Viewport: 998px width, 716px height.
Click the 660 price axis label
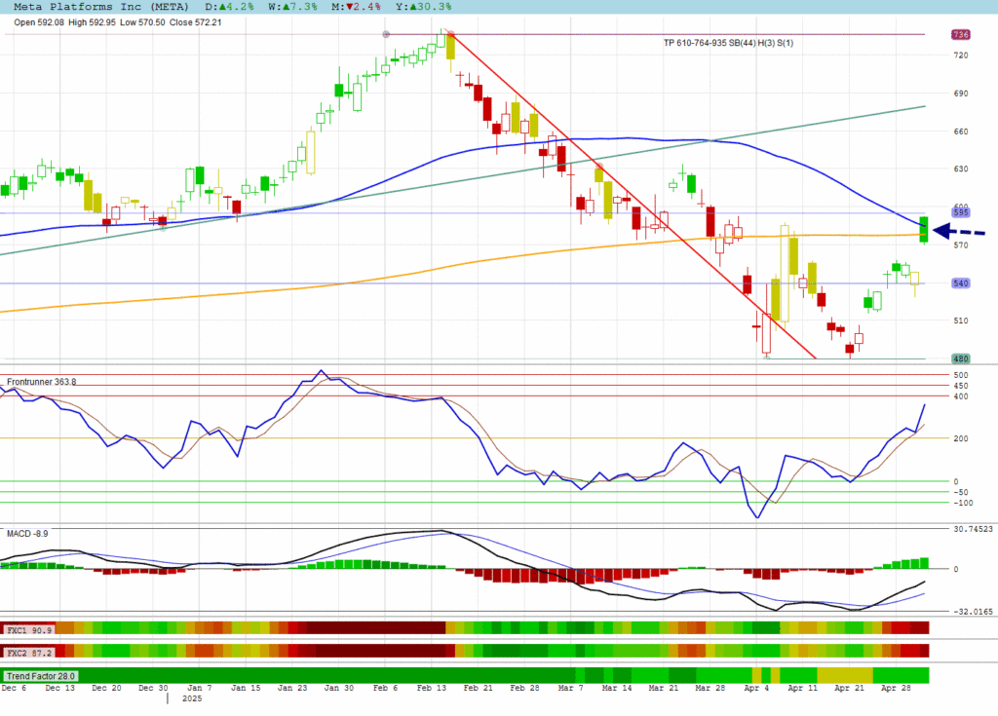(960, 132)
